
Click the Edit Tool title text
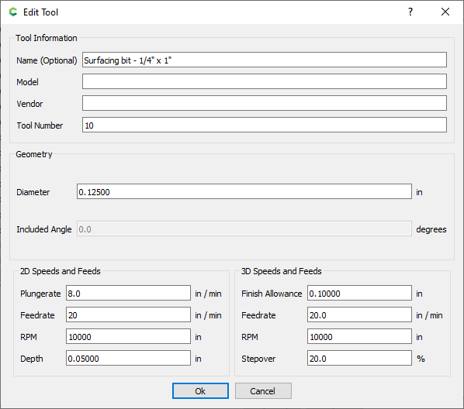[40, 12]
